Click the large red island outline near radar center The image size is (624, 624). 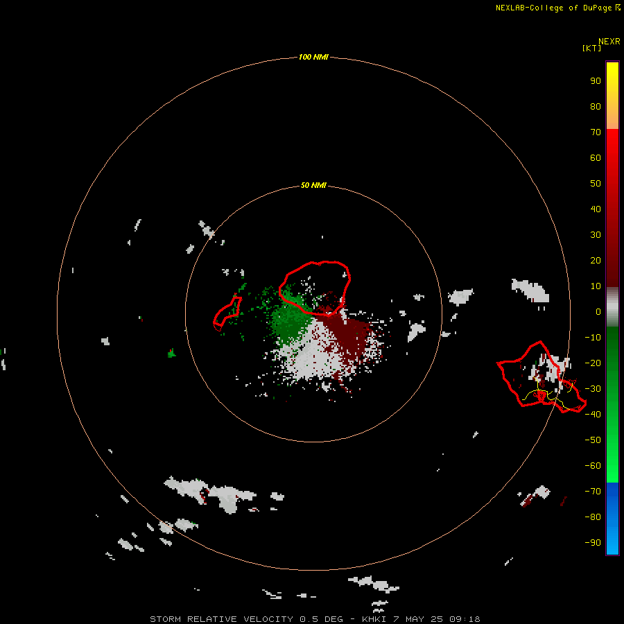[314, 288]
